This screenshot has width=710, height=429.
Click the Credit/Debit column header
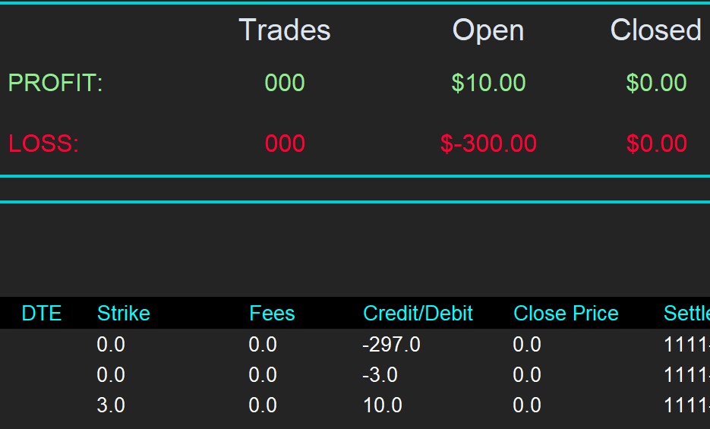pyautogui.click(x=418, y=314)
